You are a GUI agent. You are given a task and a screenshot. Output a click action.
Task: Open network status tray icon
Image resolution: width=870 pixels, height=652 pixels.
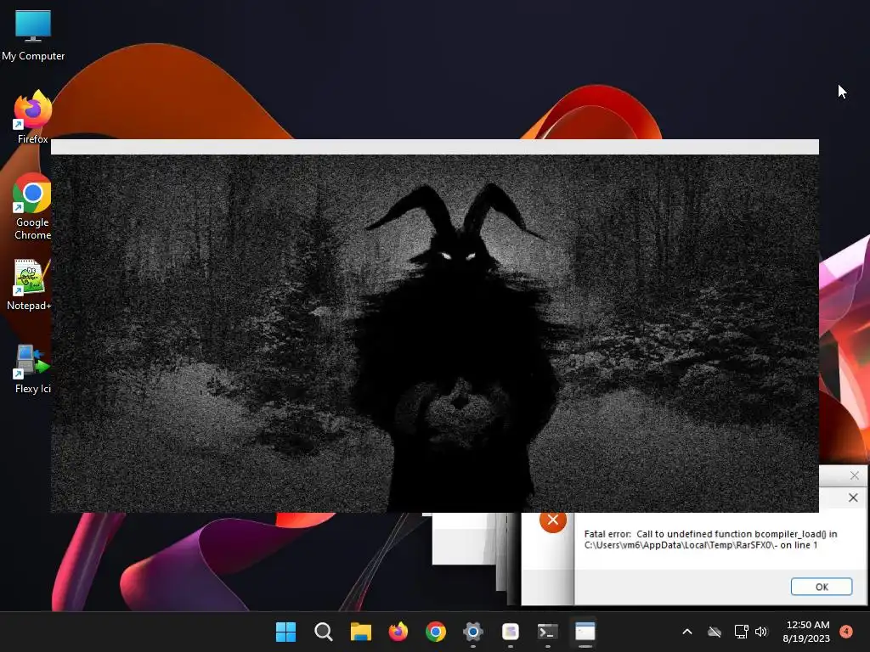pyautogui.click(x=741, y=632)
